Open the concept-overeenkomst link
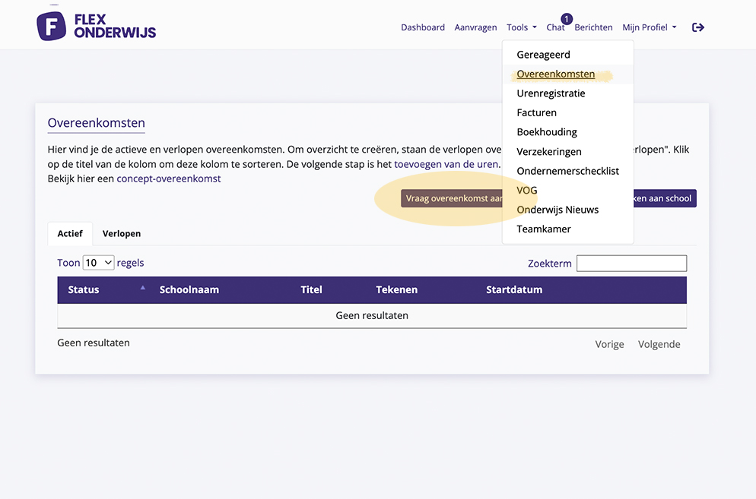 (x=169, y=178)
